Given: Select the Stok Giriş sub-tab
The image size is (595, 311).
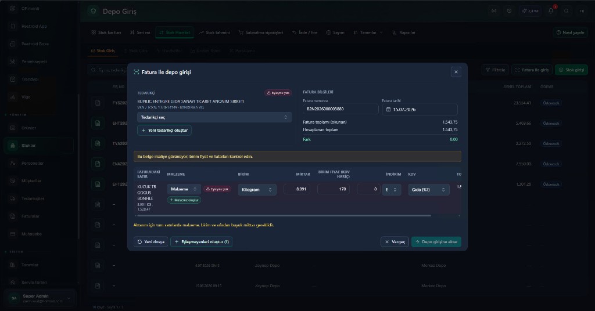Looking at the screenshot, I should [x=103, y=50].
